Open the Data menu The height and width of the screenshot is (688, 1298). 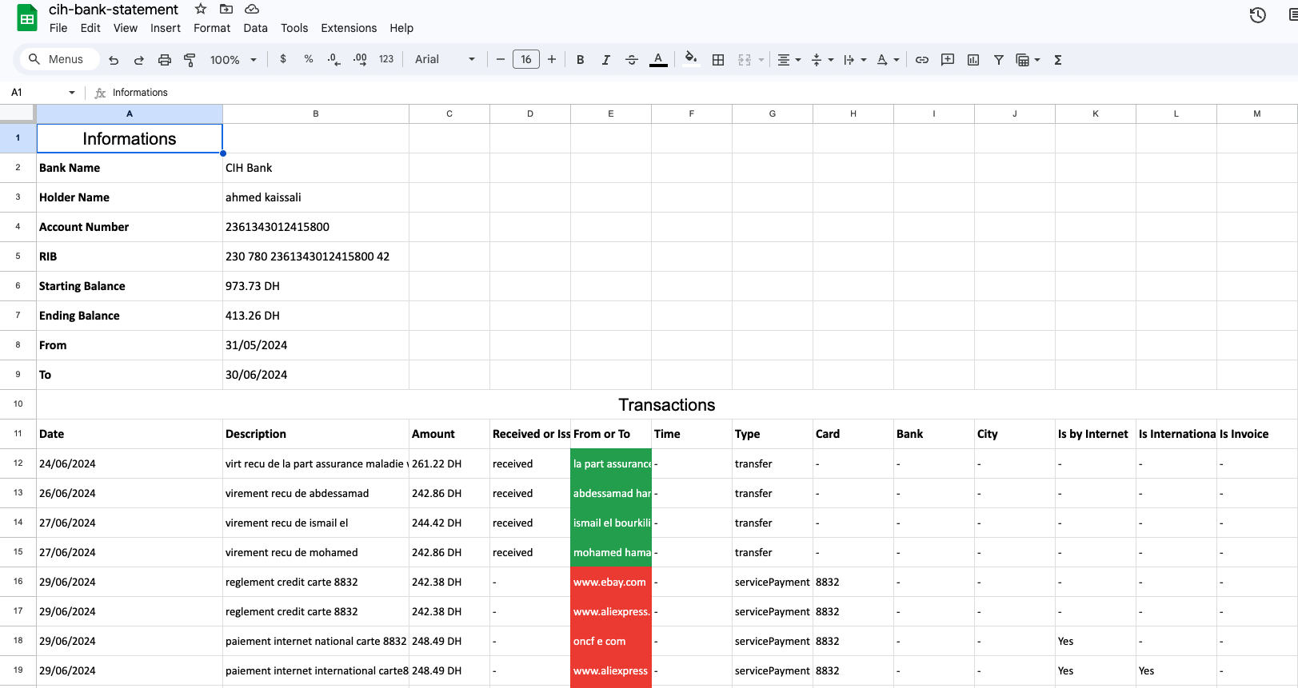[x=256, y=28]
